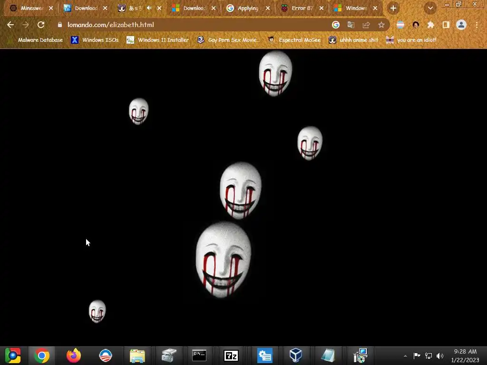Click the blue settings-list taskbar icon

(265, 355)
